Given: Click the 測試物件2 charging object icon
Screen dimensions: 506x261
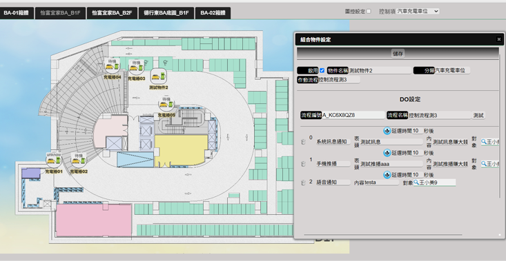Looking at the screenshot, I should pos(159,76).
